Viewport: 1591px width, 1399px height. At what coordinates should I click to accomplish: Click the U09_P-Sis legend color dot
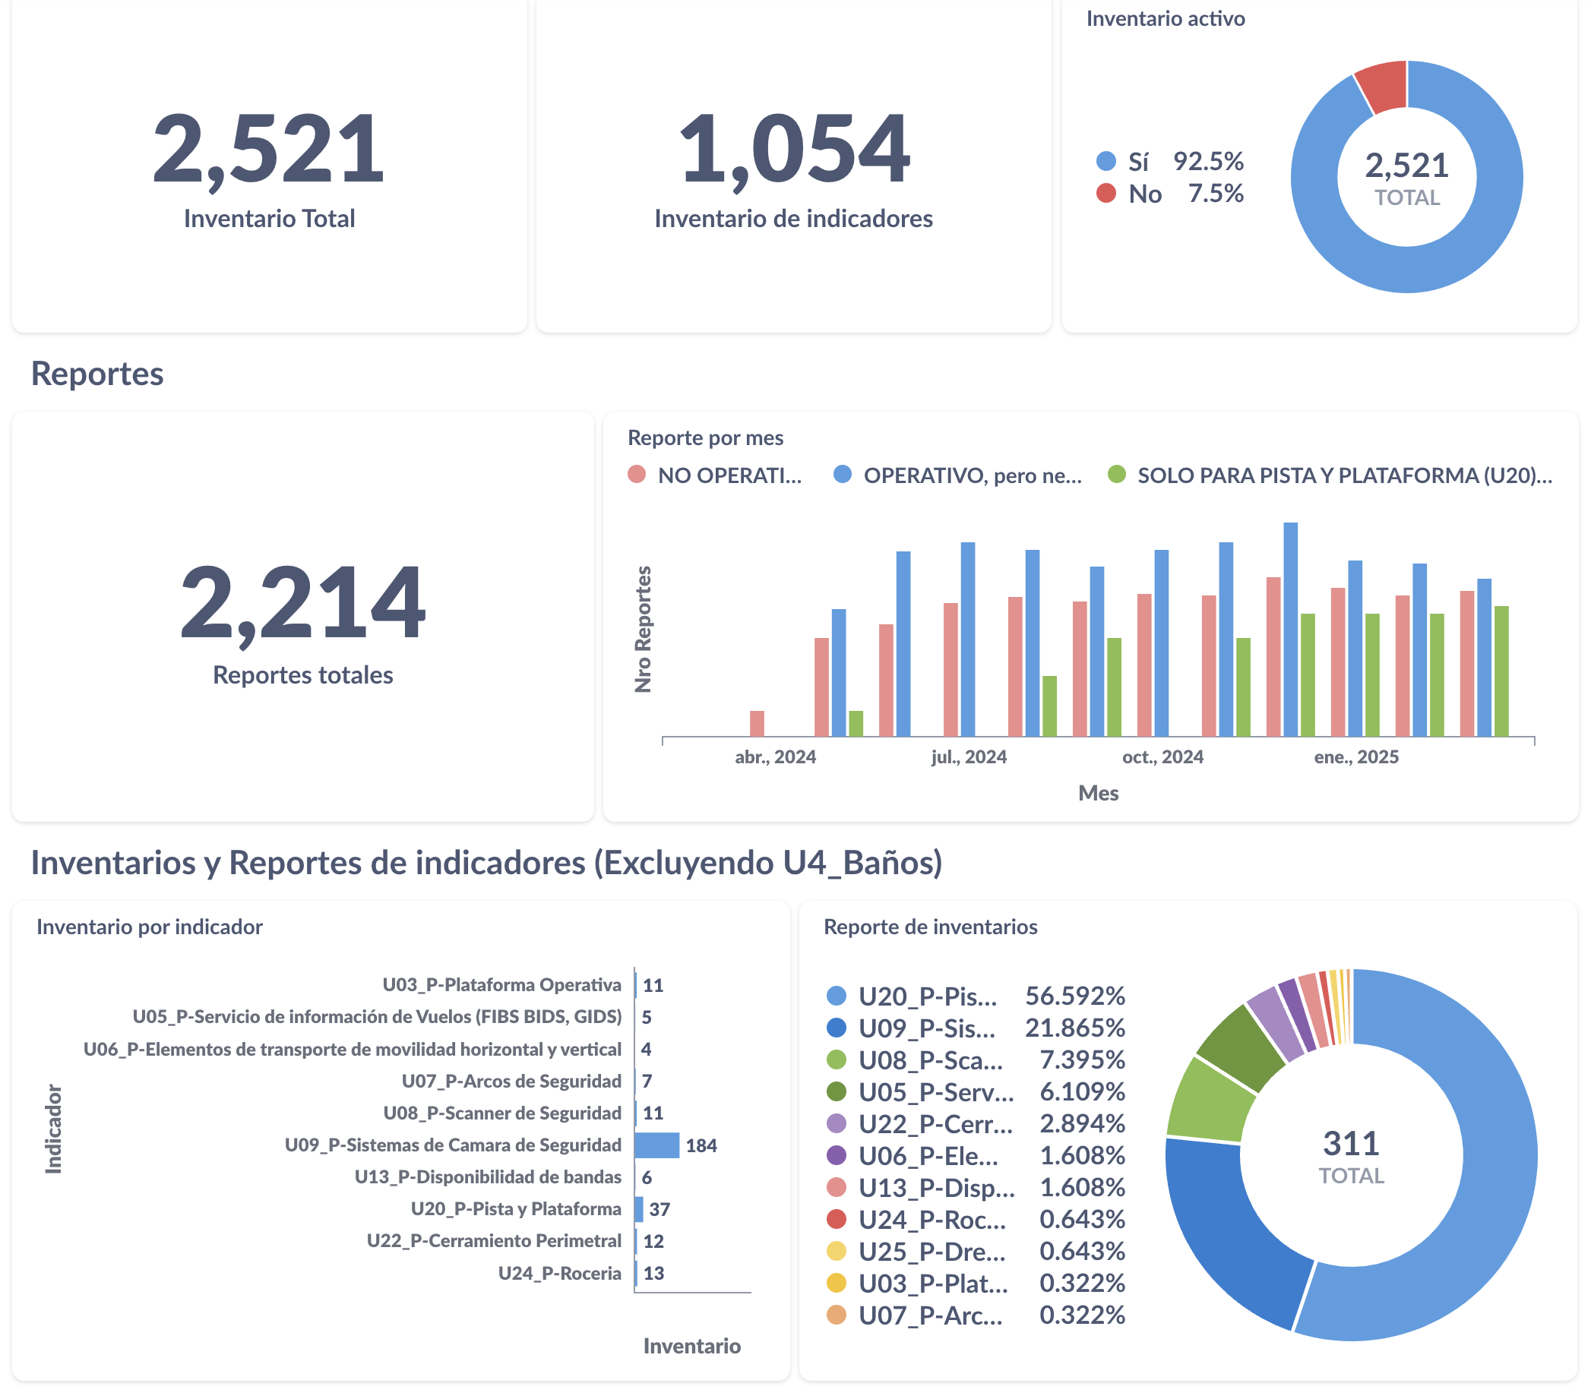[837, 1028]
